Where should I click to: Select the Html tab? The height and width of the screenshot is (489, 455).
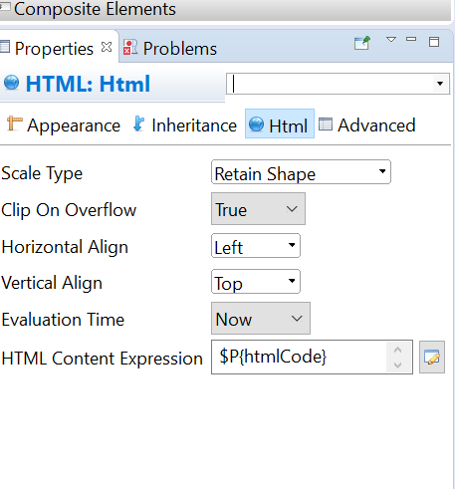[x=280, y=123]
